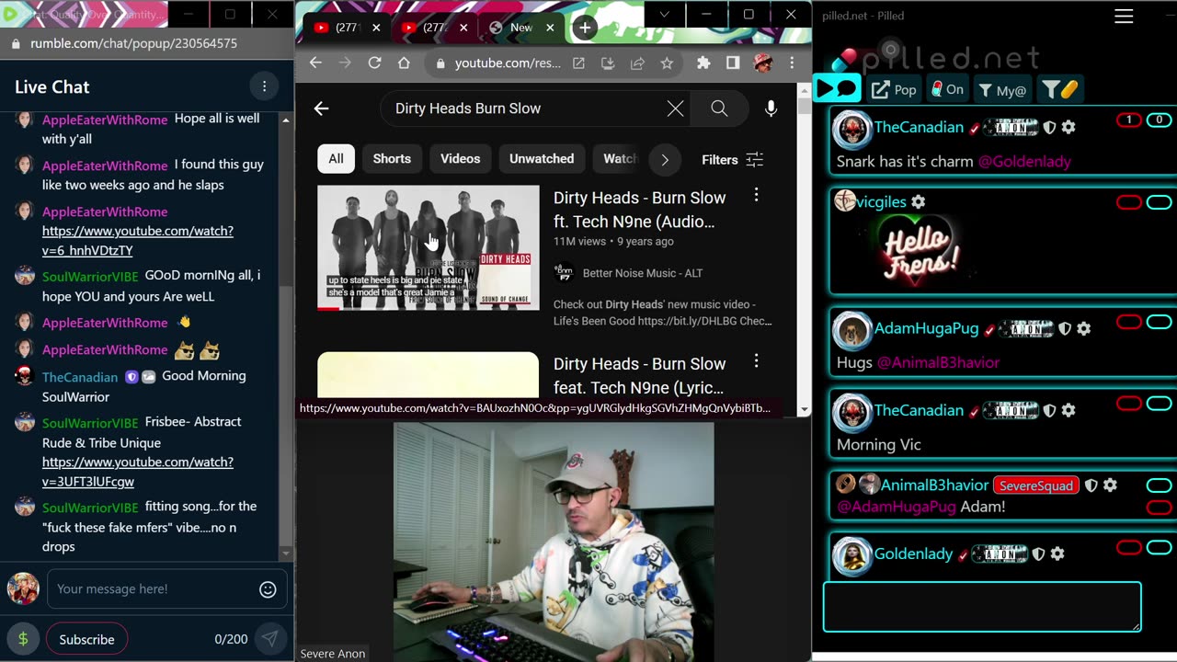Search YouTube by voice with the microphone
The height and width of the screenshot is (662, 1177).
(771, 108)
